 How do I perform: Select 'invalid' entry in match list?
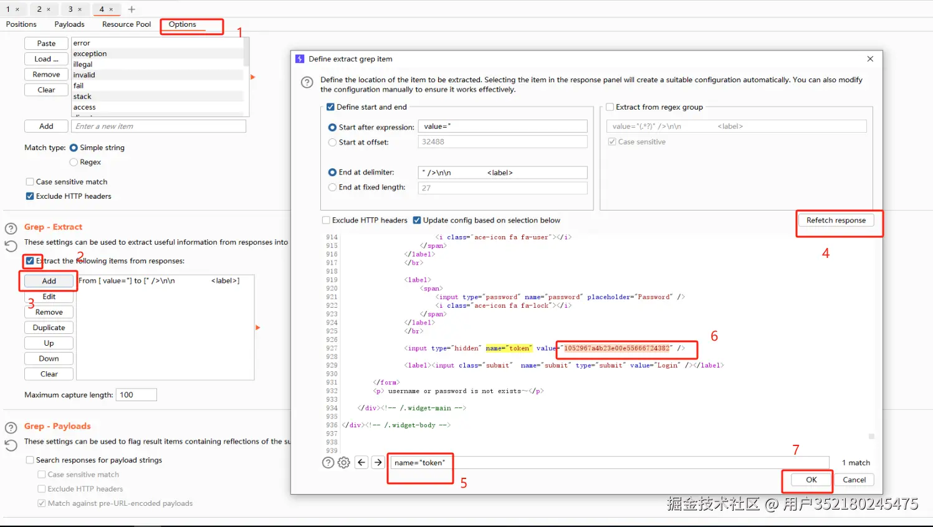tap(158, 75)
